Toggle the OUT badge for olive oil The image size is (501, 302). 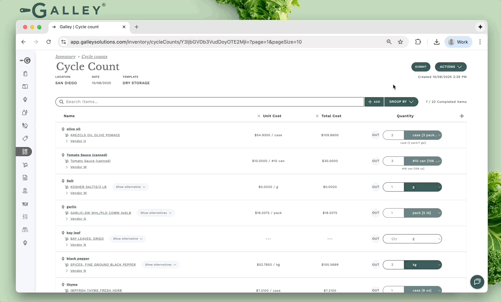point(376,135)
